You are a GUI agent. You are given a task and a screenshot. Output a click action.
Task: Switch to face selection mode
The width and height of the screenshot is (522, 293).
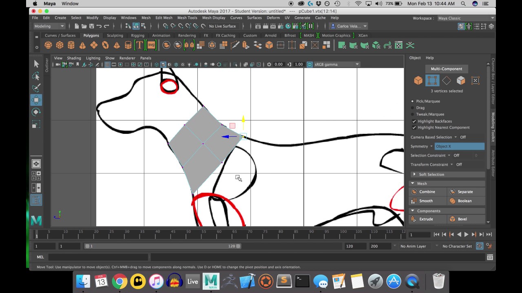(x=461, y=81)
